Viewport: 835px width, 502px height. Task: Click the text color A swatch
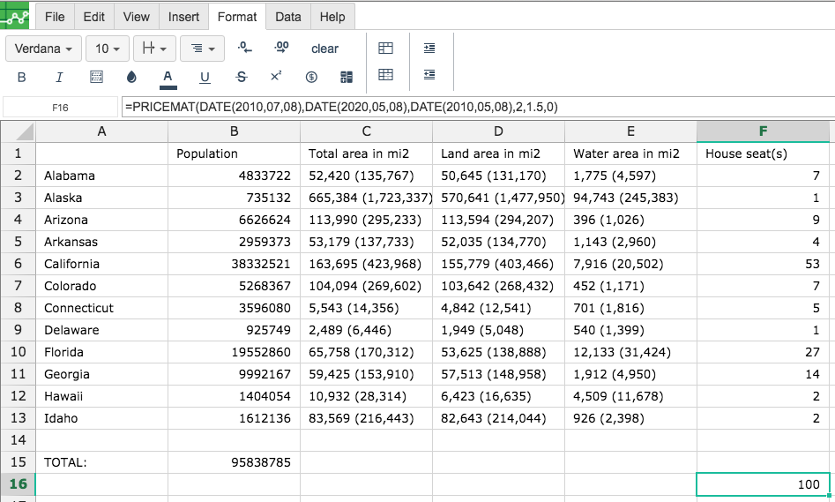click(x=168, y=79)
